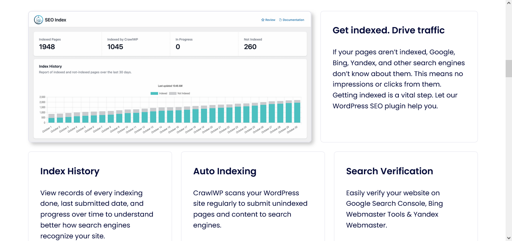Viewport: 512px width, 241px height.
Task: Click the Search Verification feature card heading
Action: point(389,171)
